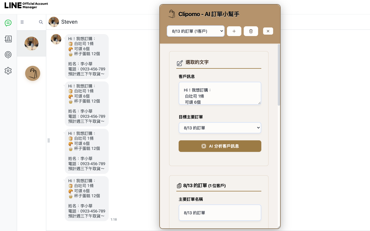Screen dimensions: 370x231
Task: Search chats using the magnifier icon
Action: [x=41, y=22]
